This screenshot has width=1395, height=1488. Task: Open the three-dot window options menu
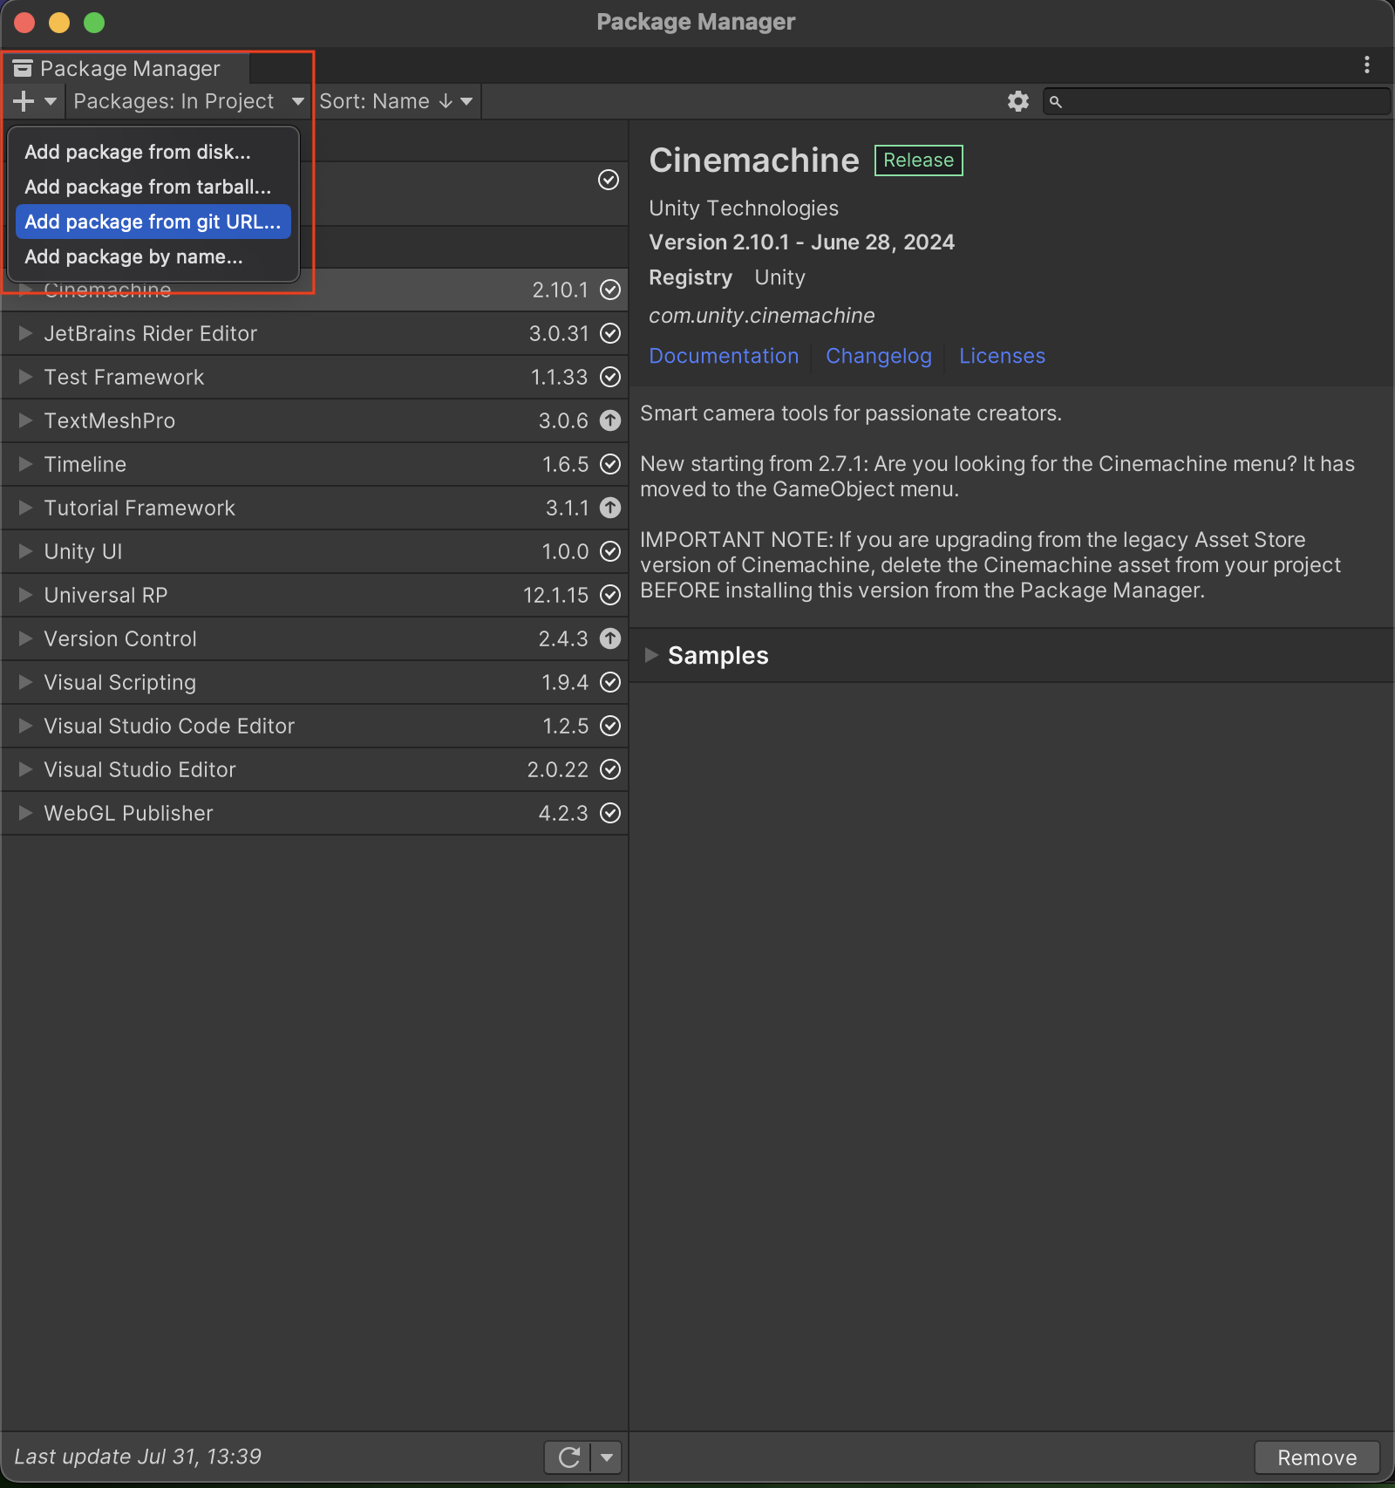pyautogui.click(x=1366, y=65)
